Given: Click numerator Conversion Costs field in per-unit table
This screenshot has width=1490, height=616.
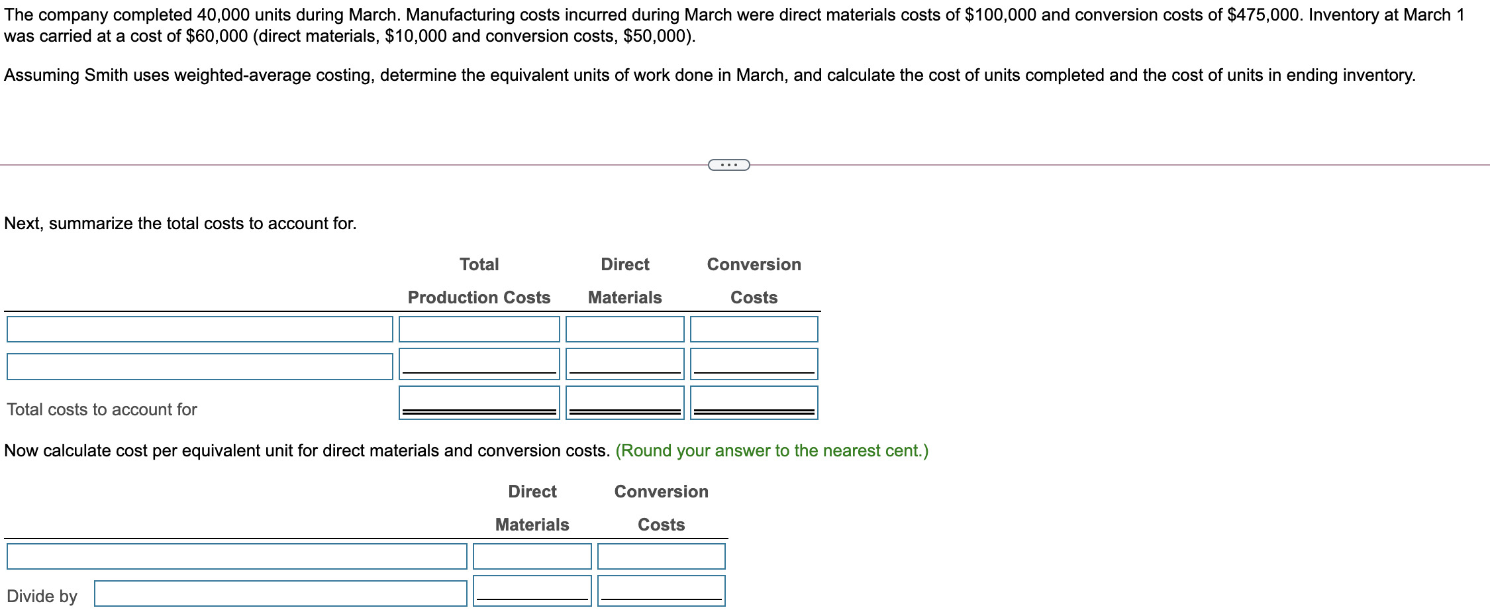Looking at the screenshot, I should [662, 556].
